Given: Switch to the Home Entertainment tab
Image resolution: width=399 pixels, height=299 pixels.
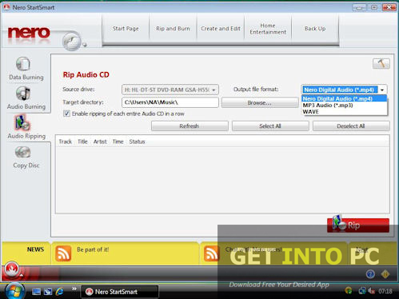Looking at the screenshot, I should pyautogui.click(x=268, y=29).
